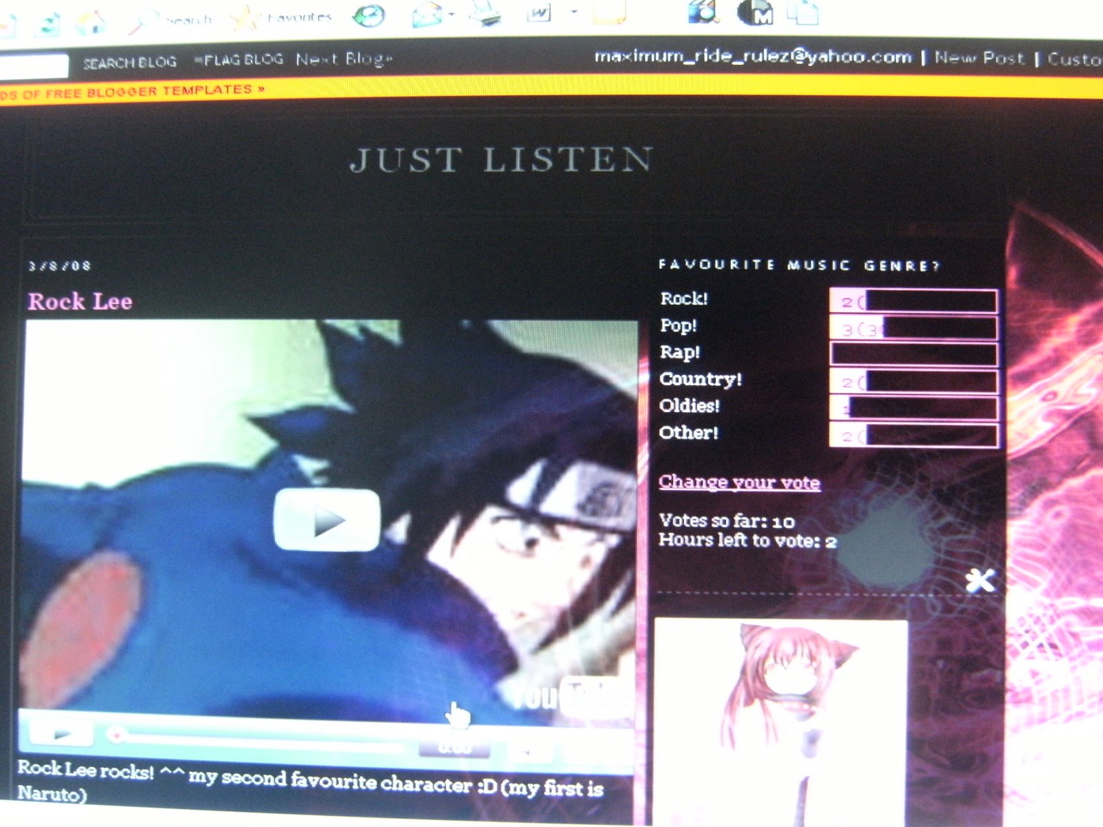Viewport: 1103px width, 827px height.
Task: Open New Post link
Action: click(x=980, y=58)
